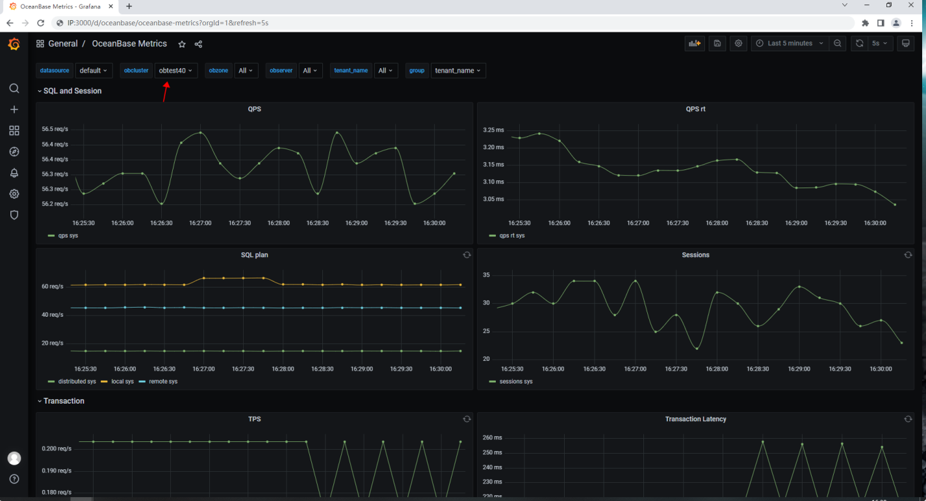
Task: Open the Configuration gear in the sidebar
Action: point(14,194)
